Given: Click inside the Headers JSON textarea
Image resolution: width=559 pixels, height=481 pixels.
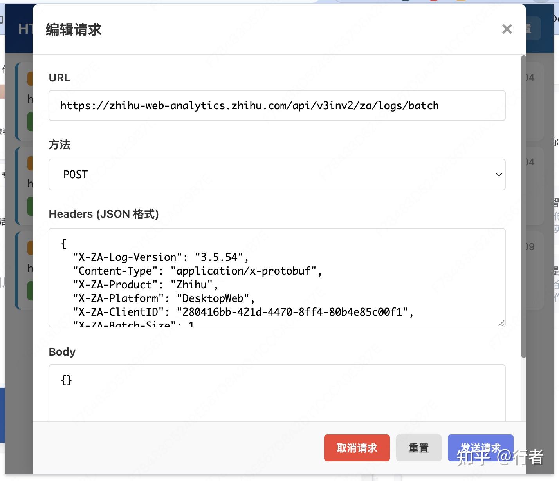Looking at the screenshot, I should point(277,278).
